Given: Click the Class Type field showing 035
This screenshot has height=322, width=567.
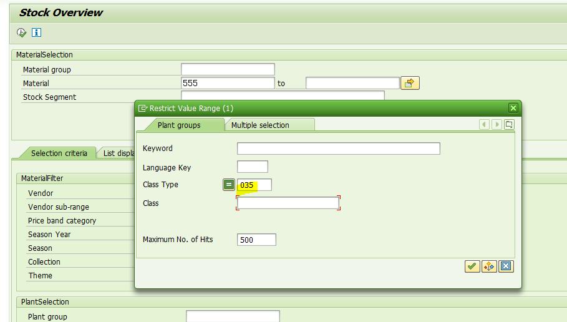Looking at the screenshot, I should pos(254,185).
